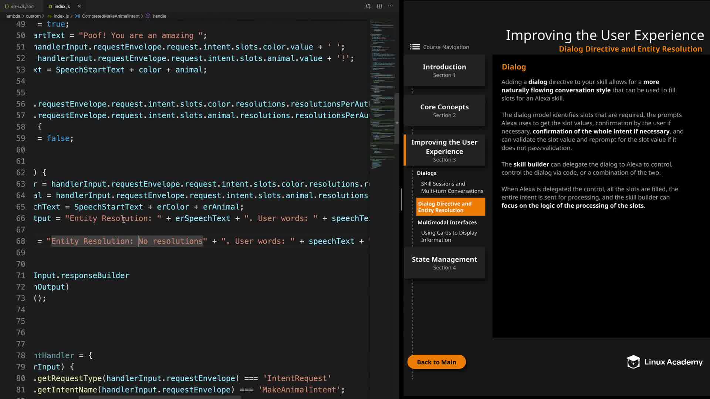The image size is (710, 399).
Task: Click the Course Navigation hamburger icon
Action: point(415,47)
